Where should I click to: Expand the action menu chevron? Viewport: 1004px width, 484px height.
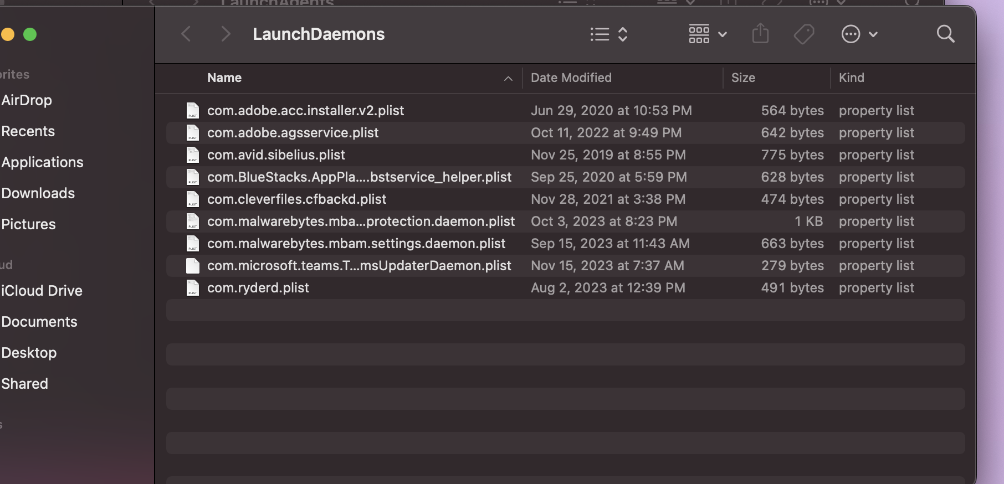873,34
